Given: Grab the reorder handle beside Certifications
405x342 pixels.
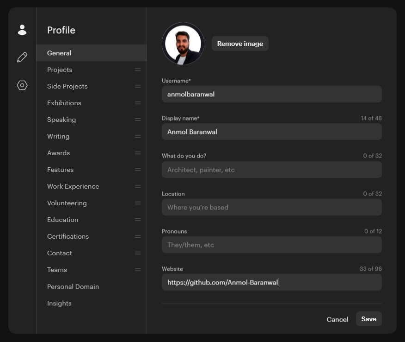Looking at the screenshot, I should (138, 237).
